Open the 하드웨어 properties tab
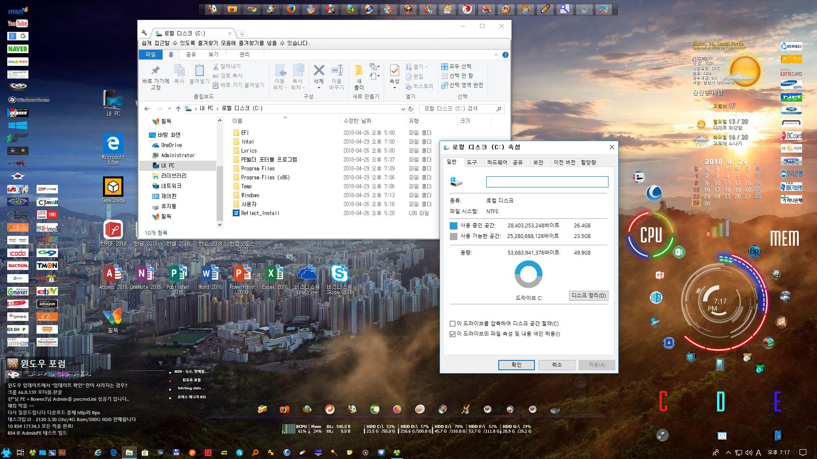The height and width of the screenshot is (459, 817). [497, 162]
